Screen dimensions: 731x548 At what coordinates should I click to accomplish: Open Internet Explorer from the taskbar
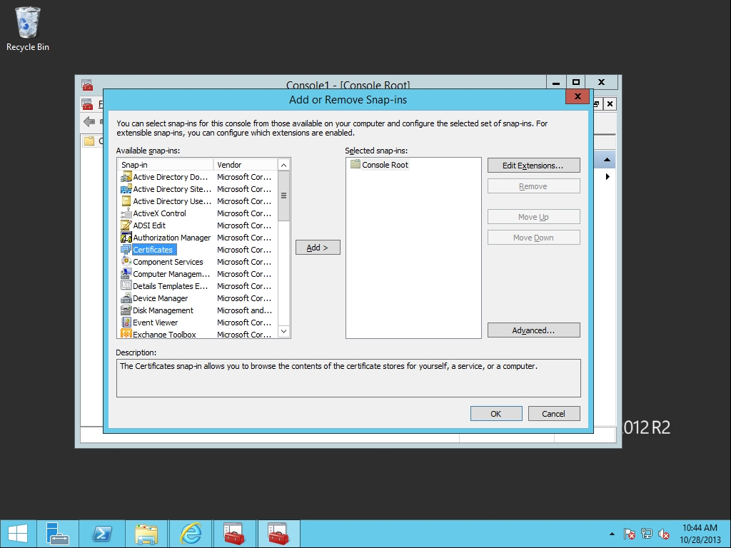pos(191,533)
